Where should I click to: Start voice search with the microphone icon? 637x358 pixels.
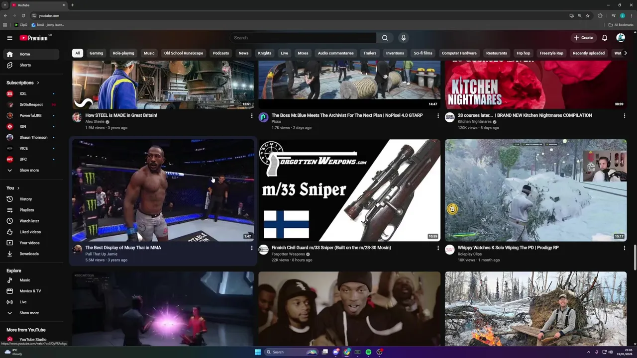tap(404, 38)
